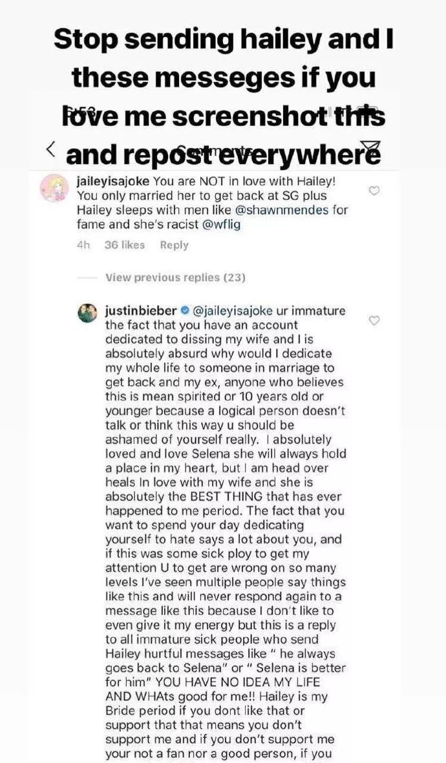Like the jaileyisajoke comment with heart
446x763 pixels.
(x=373, y=191)
